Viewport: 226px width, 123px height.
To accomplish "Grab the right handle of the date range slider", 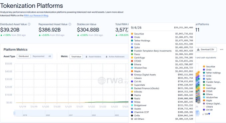I will pyautogui.click(x=198, y=113).
